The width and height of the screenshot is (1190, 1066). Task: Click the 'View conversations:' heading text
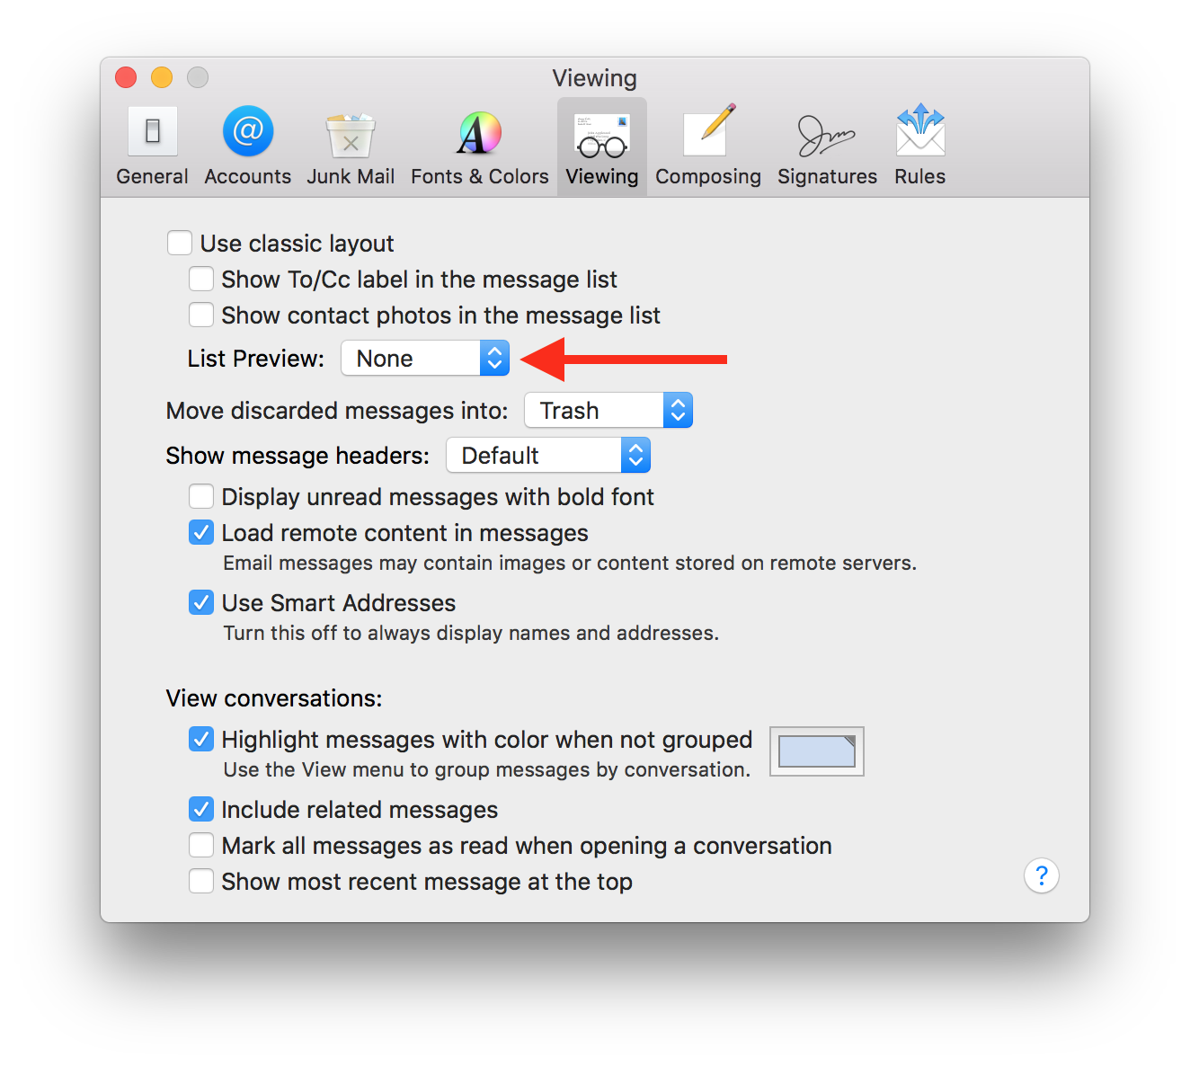(274, 698)
